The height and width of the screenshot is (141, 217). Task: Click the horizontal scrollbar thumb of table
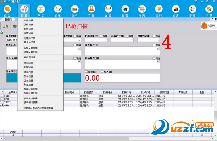tap(66, 138)
